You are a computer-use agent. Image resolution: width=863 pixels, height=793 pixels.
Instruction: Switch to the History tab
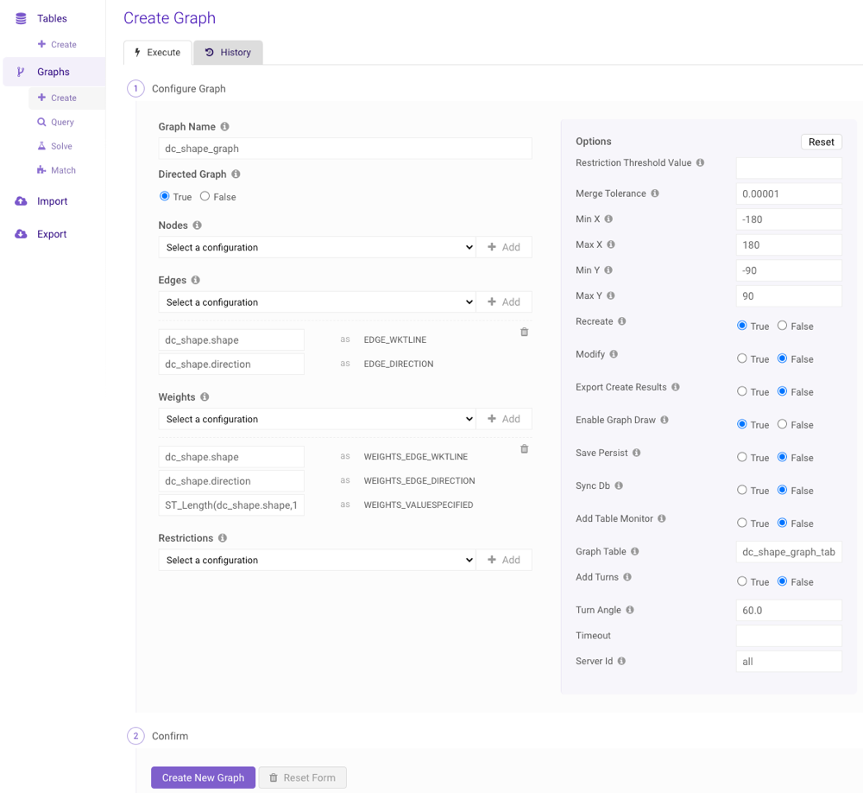click(x=228, y=53)
